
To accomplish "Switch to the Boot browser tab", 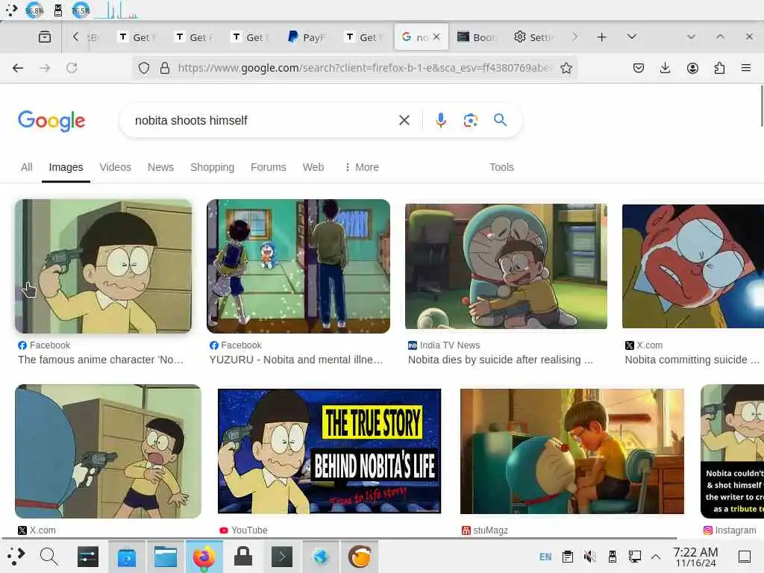I will pos(476,37).
